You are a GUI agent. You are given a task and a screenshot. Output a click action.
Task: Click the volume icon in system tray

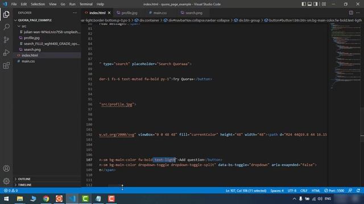(320, 199)
